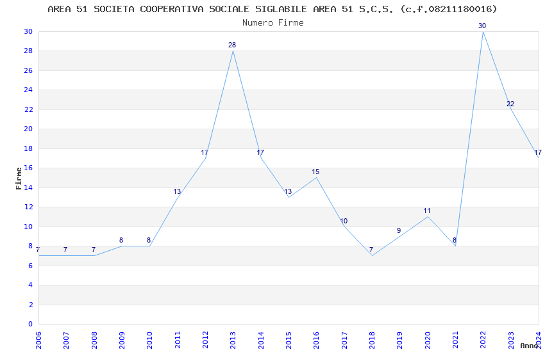
Task: Select the data point labeled 15
Action: [315, 172]
